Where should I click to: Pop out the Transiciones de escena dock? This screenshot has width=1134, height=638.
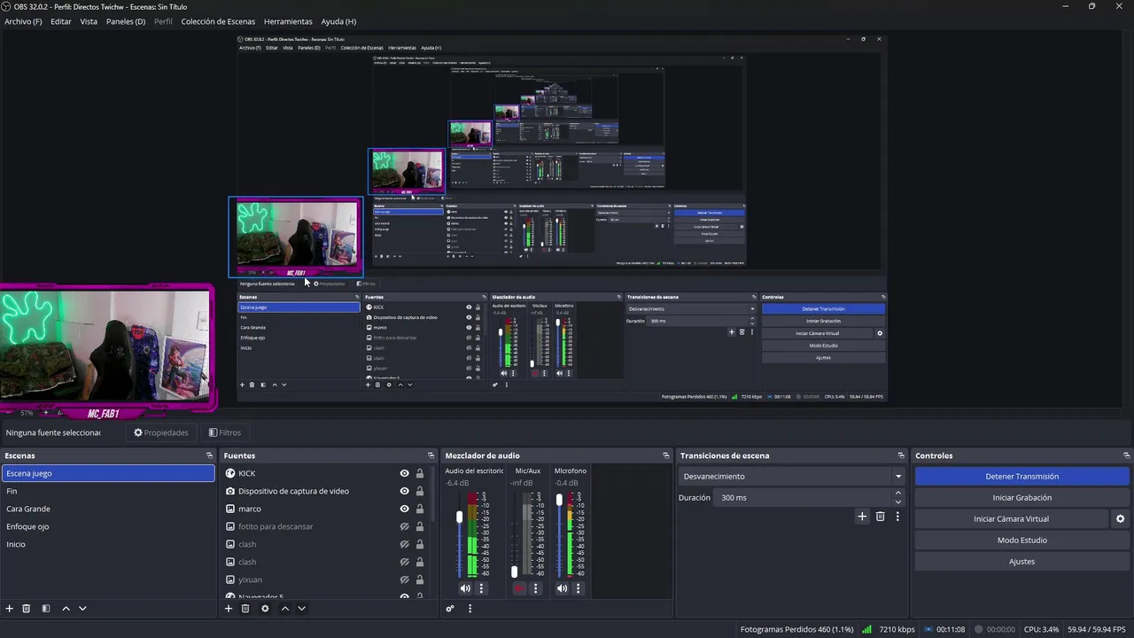tap(901, 455)
